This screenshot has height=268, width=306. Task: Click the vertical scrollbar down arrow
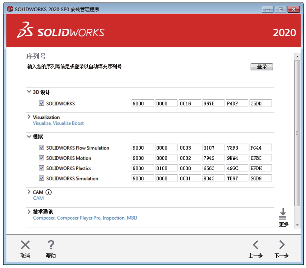pyautogui.click(x=297, y=225)
